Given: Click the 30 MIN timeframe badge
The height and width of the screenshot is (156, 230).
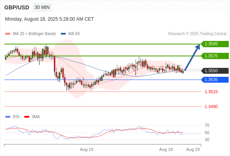Looking at the screenshot, I should (x=42, y=7).
